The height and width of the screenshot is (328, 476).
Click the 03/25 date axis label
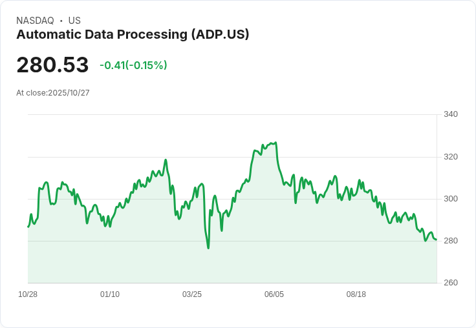(192, 294)
